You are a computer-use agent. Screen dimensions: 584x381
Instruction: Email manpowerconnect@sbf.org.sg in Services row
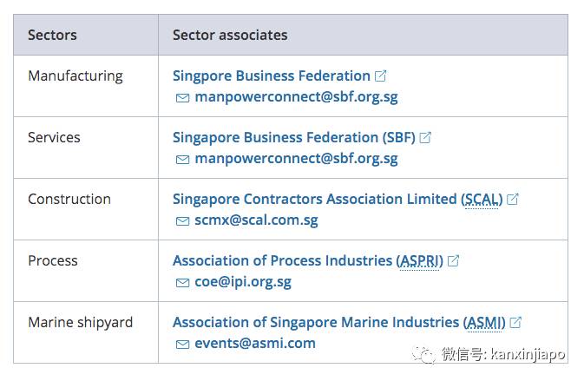[x=296, y=159]
